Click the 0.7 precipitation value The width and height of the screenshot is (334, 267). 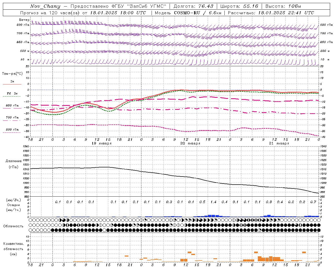point(313,202)
